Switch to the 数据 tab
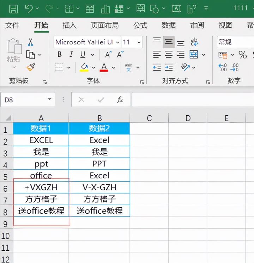This screenshot has width=254, height=263. tap(169, 25)
